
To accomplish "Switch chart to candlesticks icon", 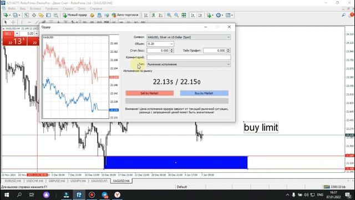I will [x=153, y=15].
